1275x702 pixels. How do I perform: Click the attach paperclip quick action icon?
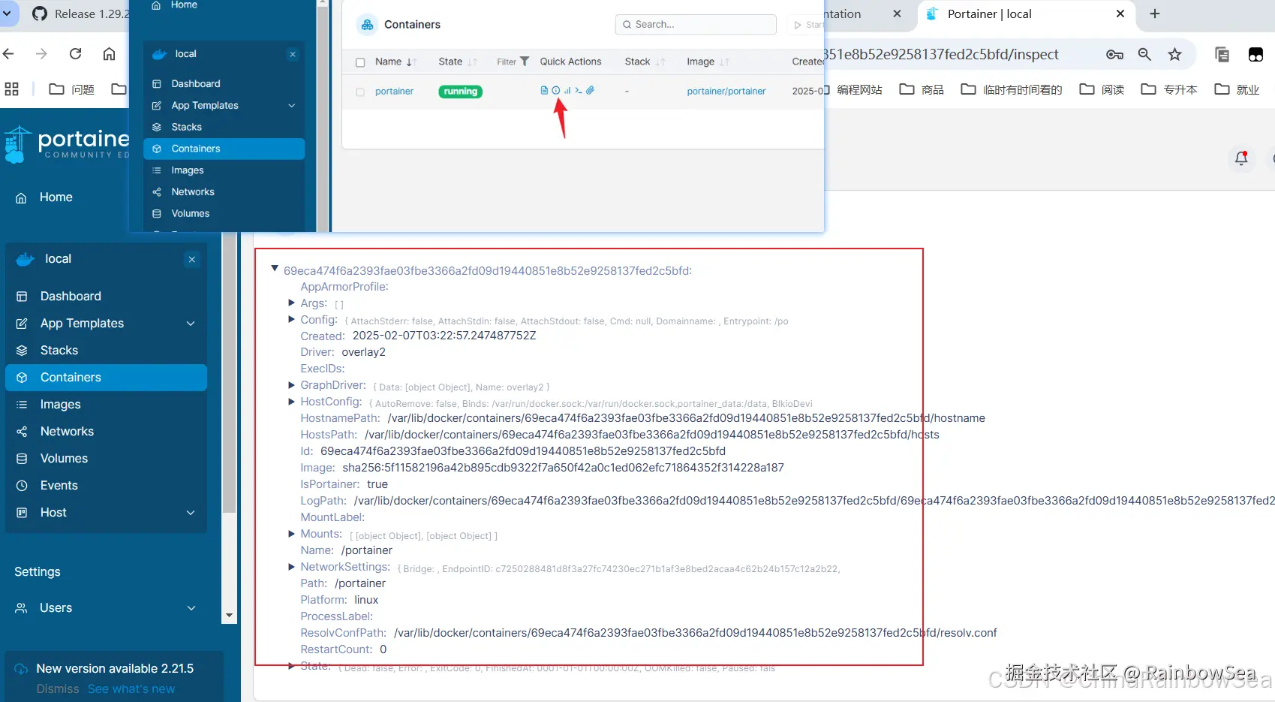(x=591, y=91)
